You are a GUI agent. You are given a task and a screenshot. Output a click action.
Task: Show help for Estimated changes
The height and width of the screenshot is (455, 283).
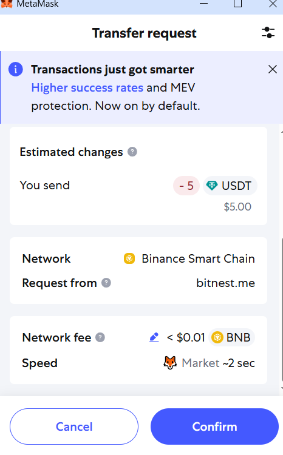click(132, 152)
